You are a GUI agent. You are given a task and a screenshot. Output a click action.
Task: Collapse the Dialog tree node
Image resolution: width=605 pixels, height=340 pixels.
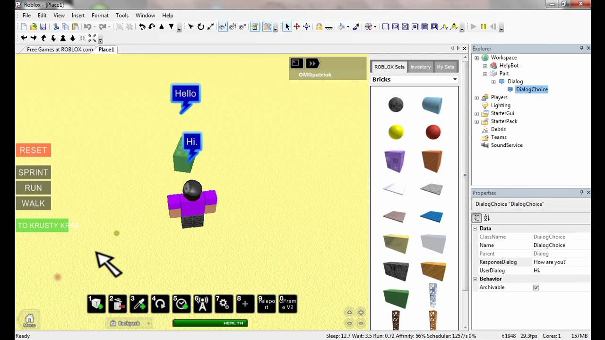493,82
